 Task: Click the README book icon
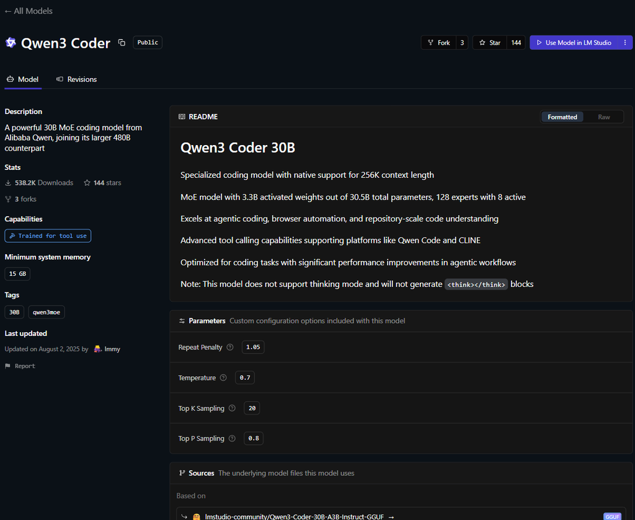point(182,117)
